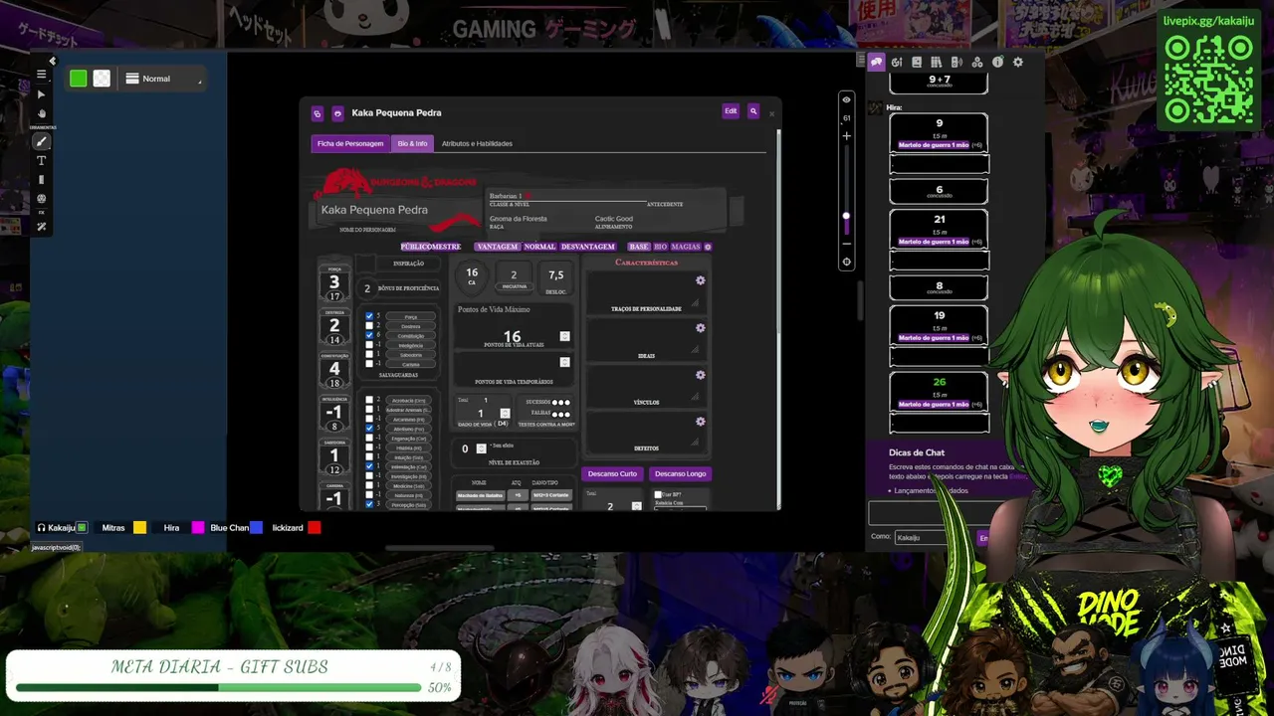The width and height of the screenshot is (1274, 716).
Task: Pick the Ruler measure tool
Action: tap(41, 180)
